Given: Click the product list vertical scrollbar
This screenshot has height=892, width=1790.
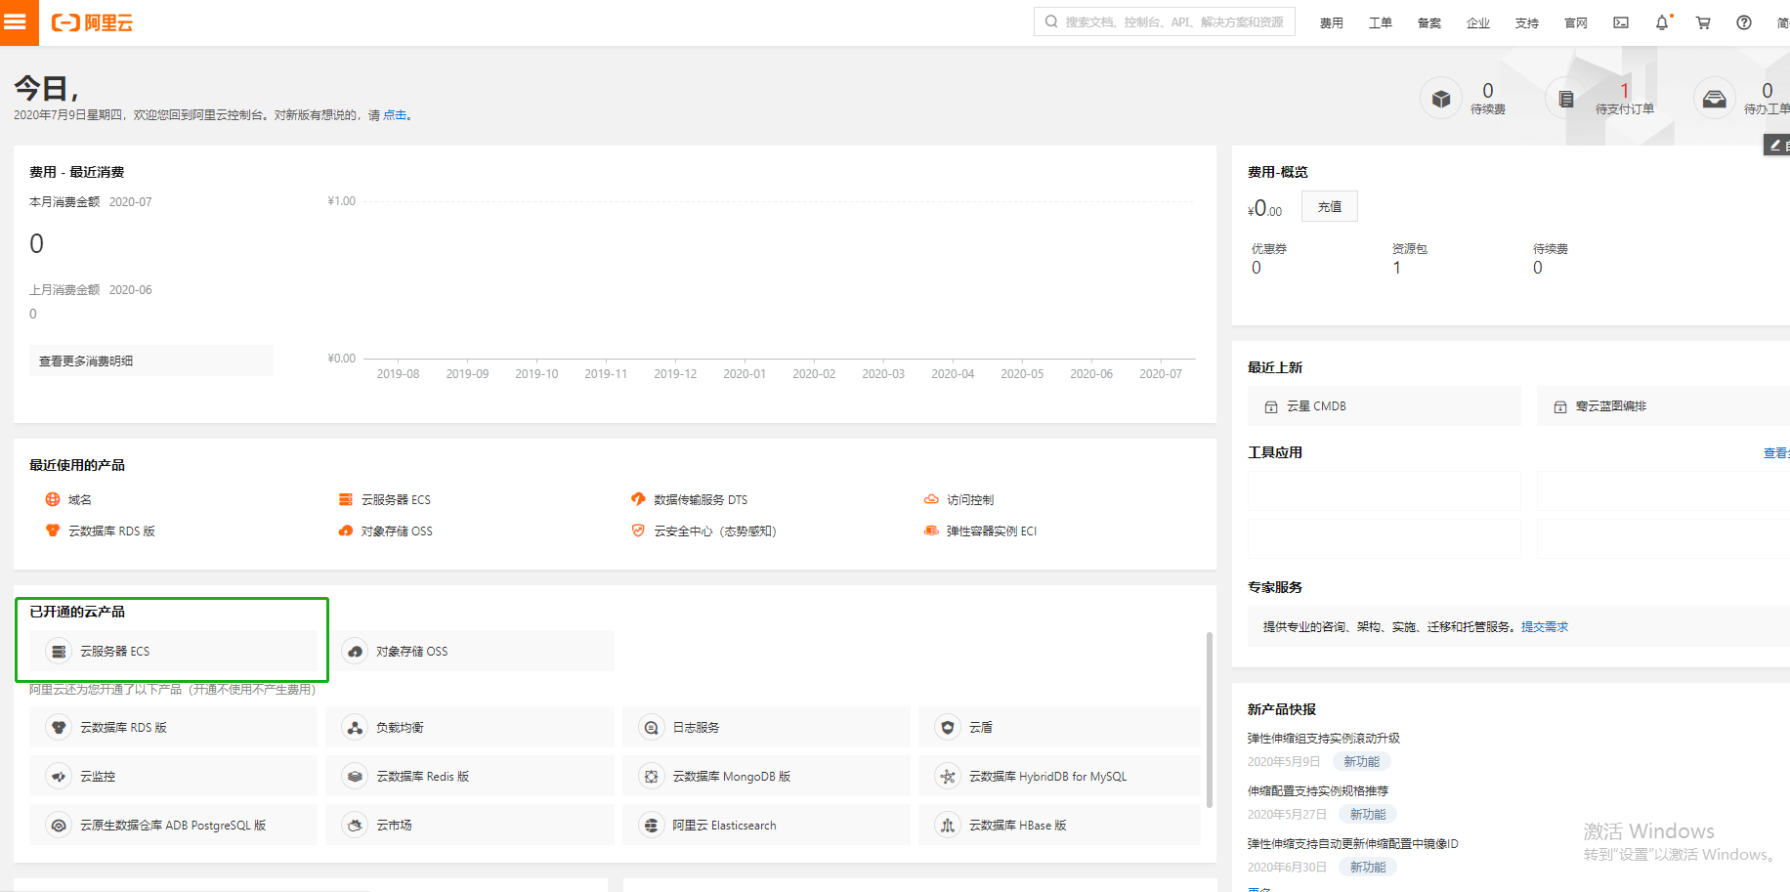Looking at the screenshot, I should [1209, 720].
